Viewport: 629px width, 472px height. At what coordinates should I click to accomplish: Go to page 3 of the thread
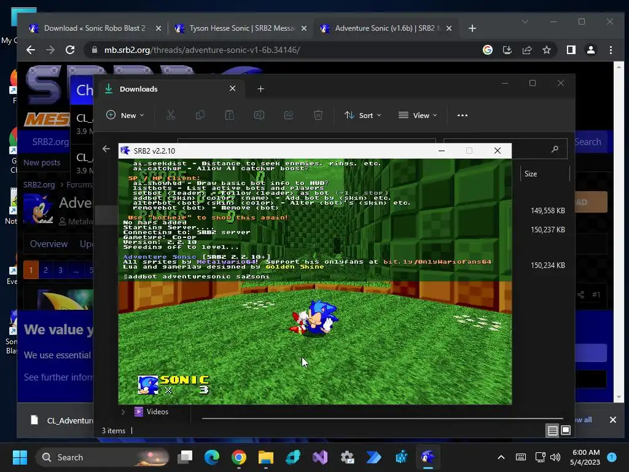click(61, 270)
